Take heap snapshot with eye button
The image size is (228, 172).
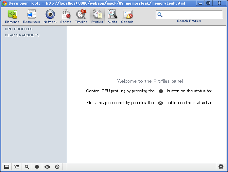pos(47,167)
